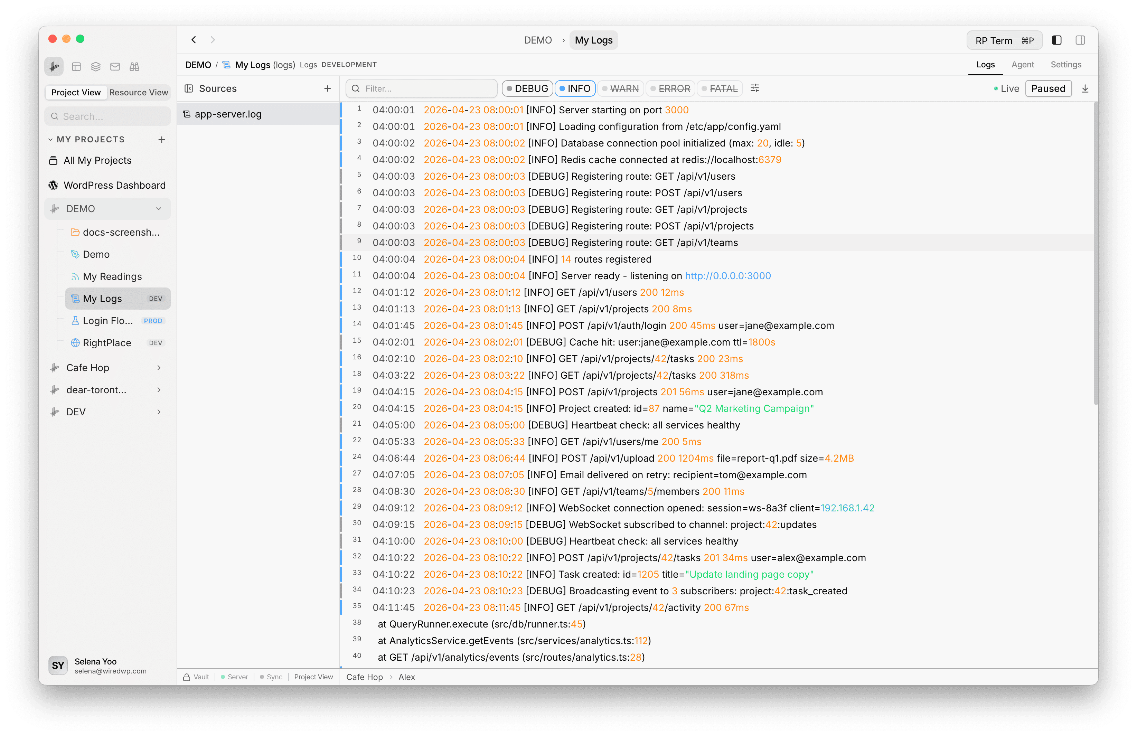Open the Demo item in project tree
Image resolution: width=1137 pixels, height=736 pixels.
point(118,254)
